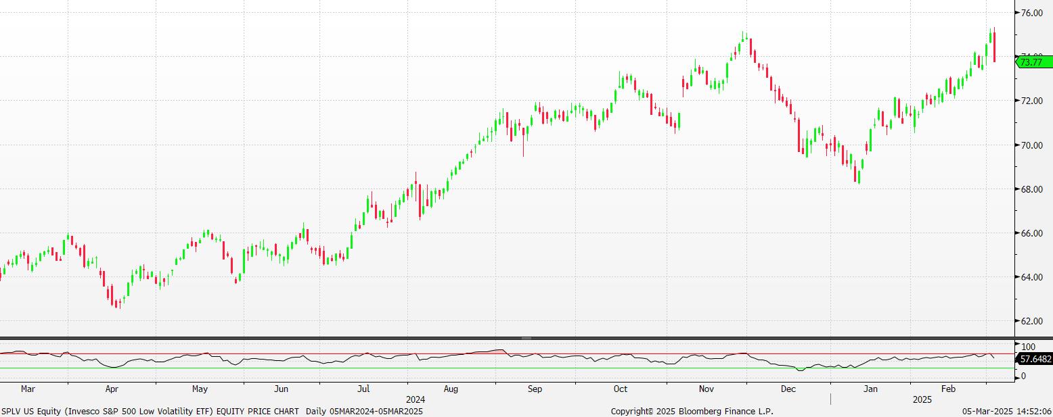Select the 68.00 price axis label

pos(1031,189)
